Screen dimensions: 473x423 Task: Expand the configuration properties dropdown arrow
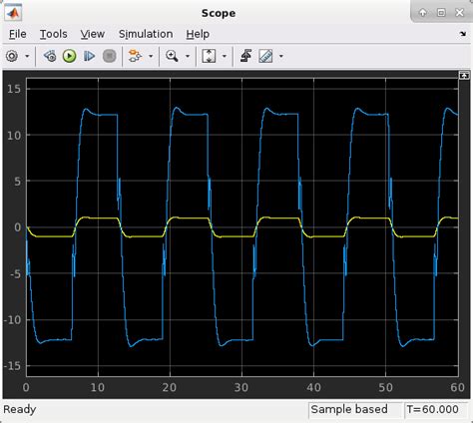(x=27, y=56)
